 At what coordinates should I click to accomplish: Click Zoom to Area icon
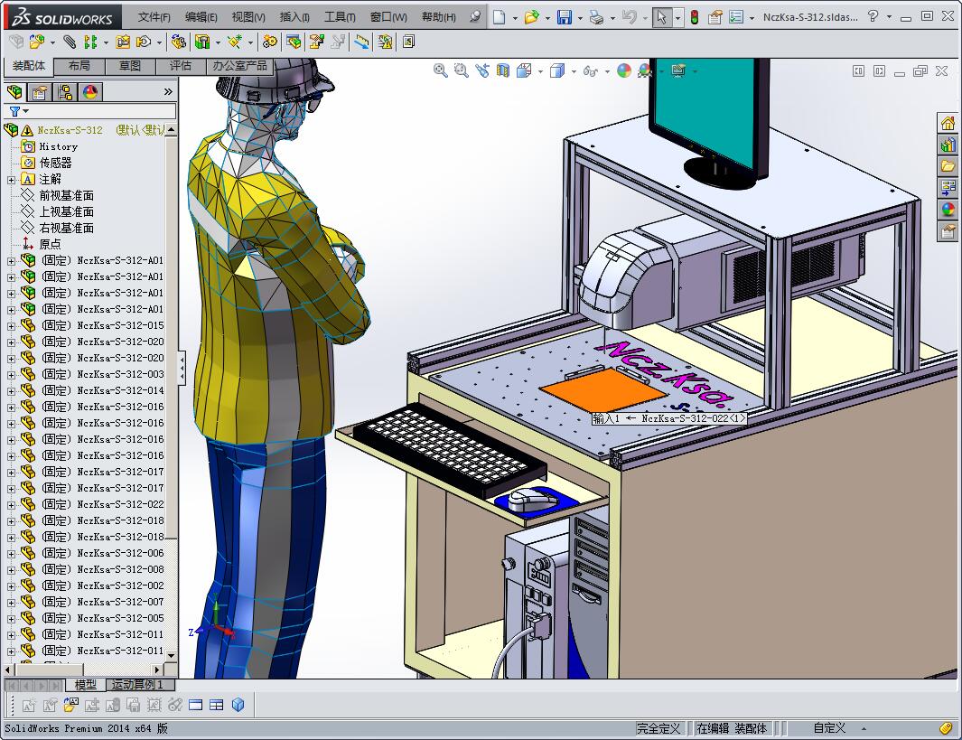click(462, 70)
